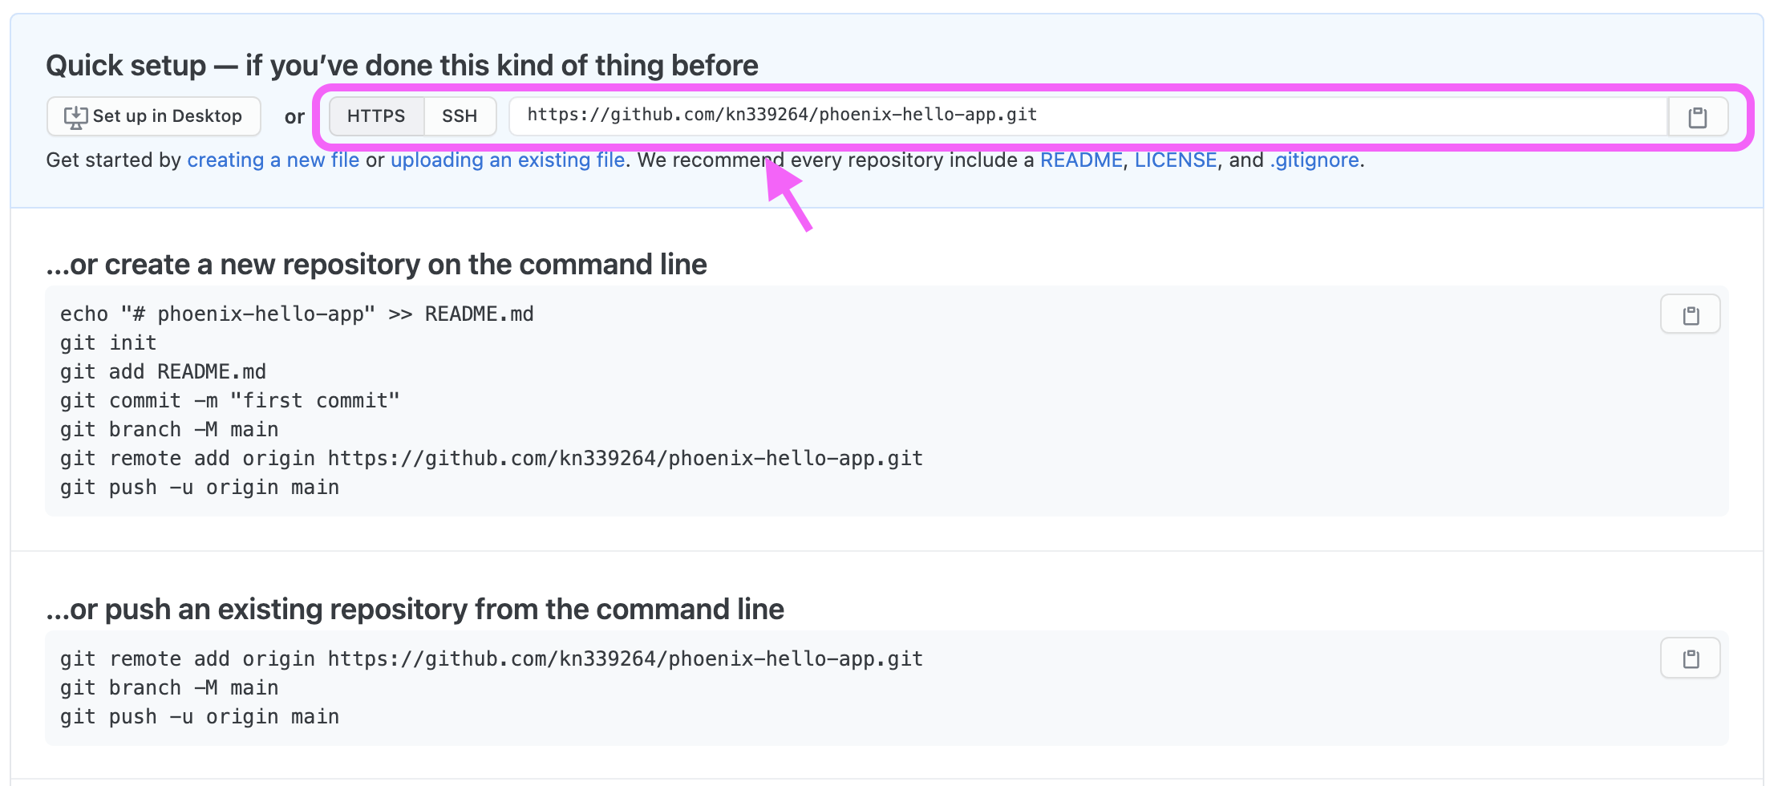Viewport: 1782px width, 786px height.
Task: Copy the new repository command block
Action: click(1691, 314)
